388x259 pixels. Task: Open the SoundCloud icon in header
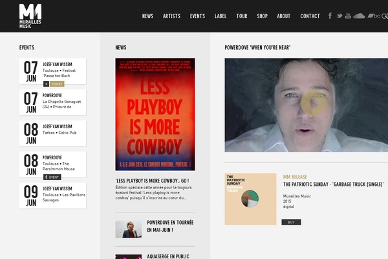coord(359,16)
